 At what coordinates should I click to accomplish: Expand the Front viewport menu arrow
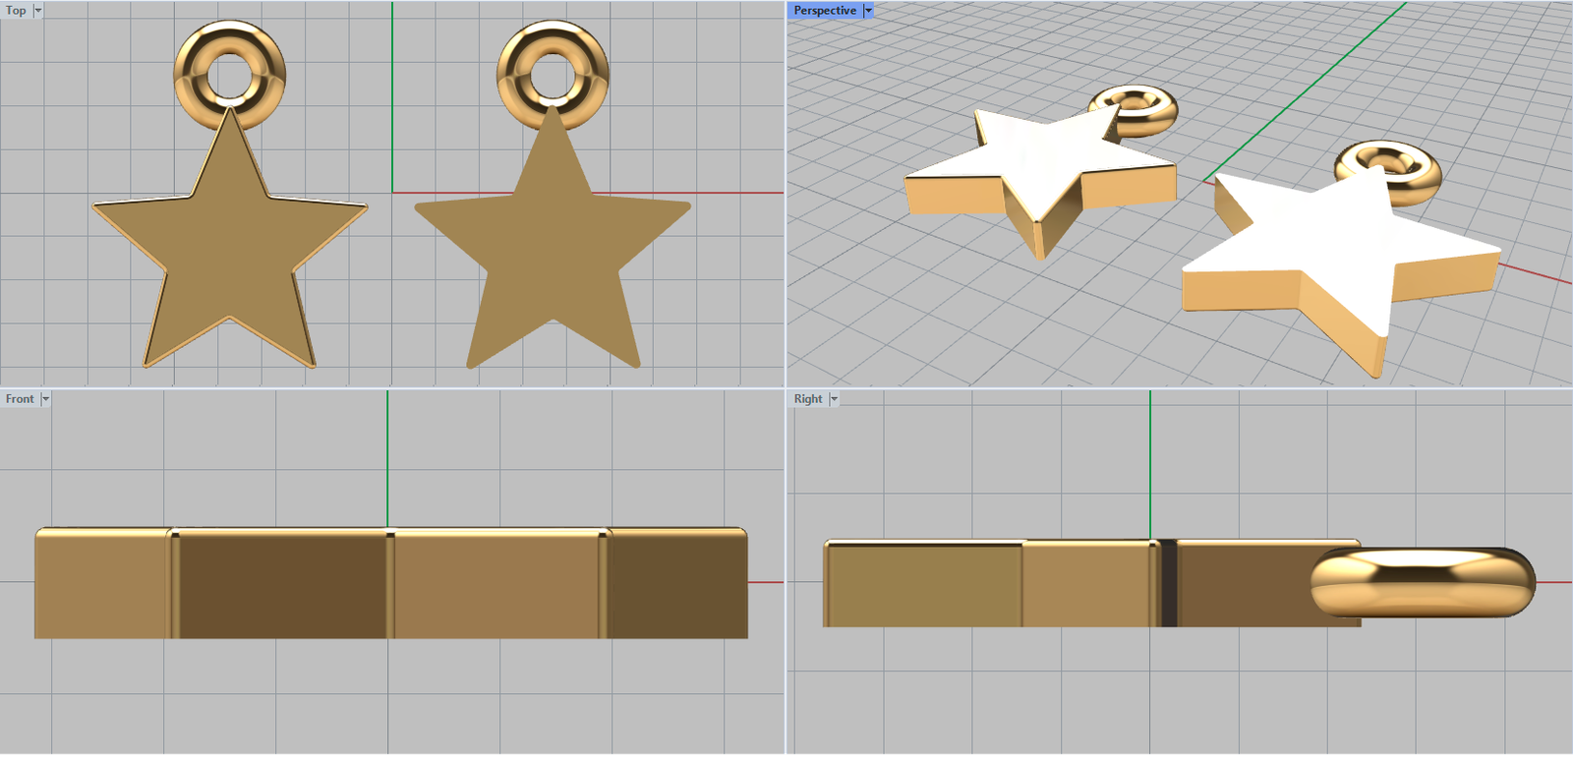45,399
